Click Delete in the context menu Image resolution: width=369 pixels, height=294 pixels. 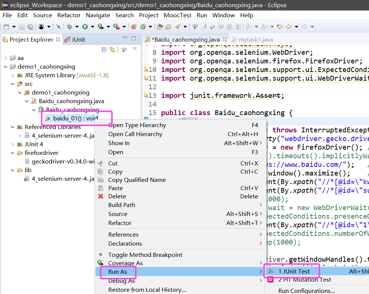[x=180, y=196]
